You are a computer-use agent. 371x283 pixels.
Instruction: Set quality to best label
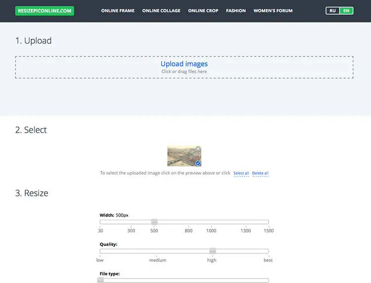pos(268,260)
